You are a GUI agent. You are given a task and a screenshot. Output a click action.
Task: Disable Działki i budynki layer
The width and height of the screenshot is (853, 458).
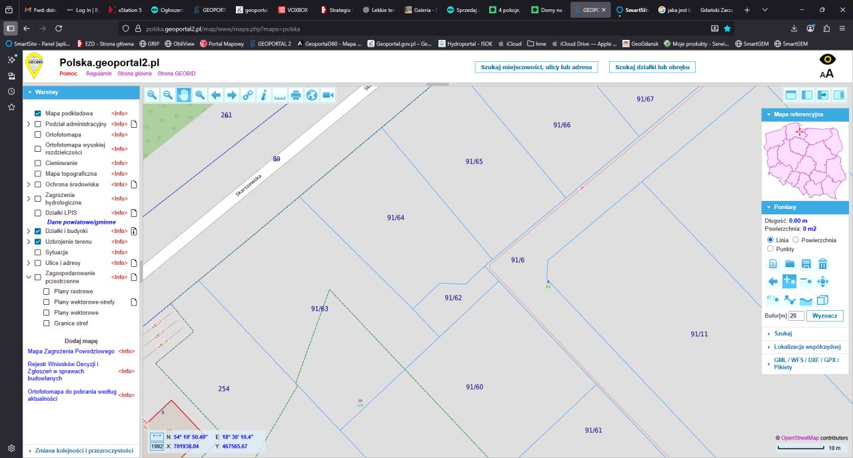pyautogui.click(x=38, y=231)
